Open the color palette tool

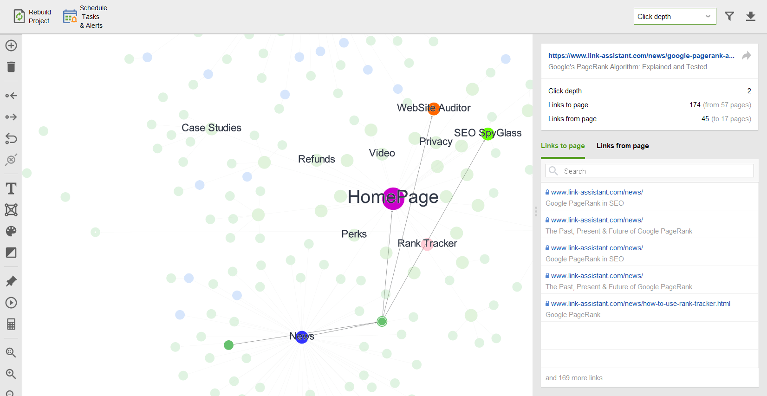click(x=11, y=231)
